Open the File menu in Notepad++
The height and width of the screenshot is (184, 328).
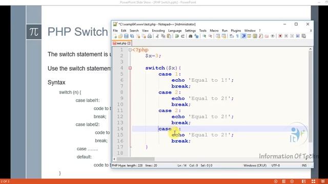pos(115,31)
